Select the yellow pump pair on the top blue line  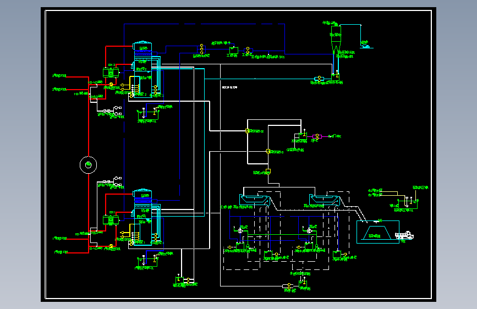(201, 49)
